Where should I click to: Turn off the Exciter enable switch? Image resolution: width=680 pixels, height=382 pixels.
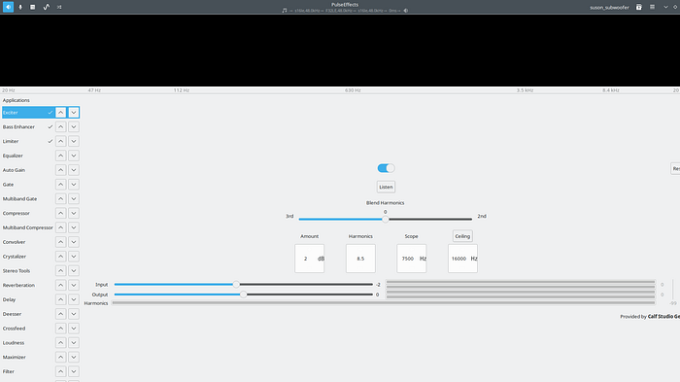386,168
